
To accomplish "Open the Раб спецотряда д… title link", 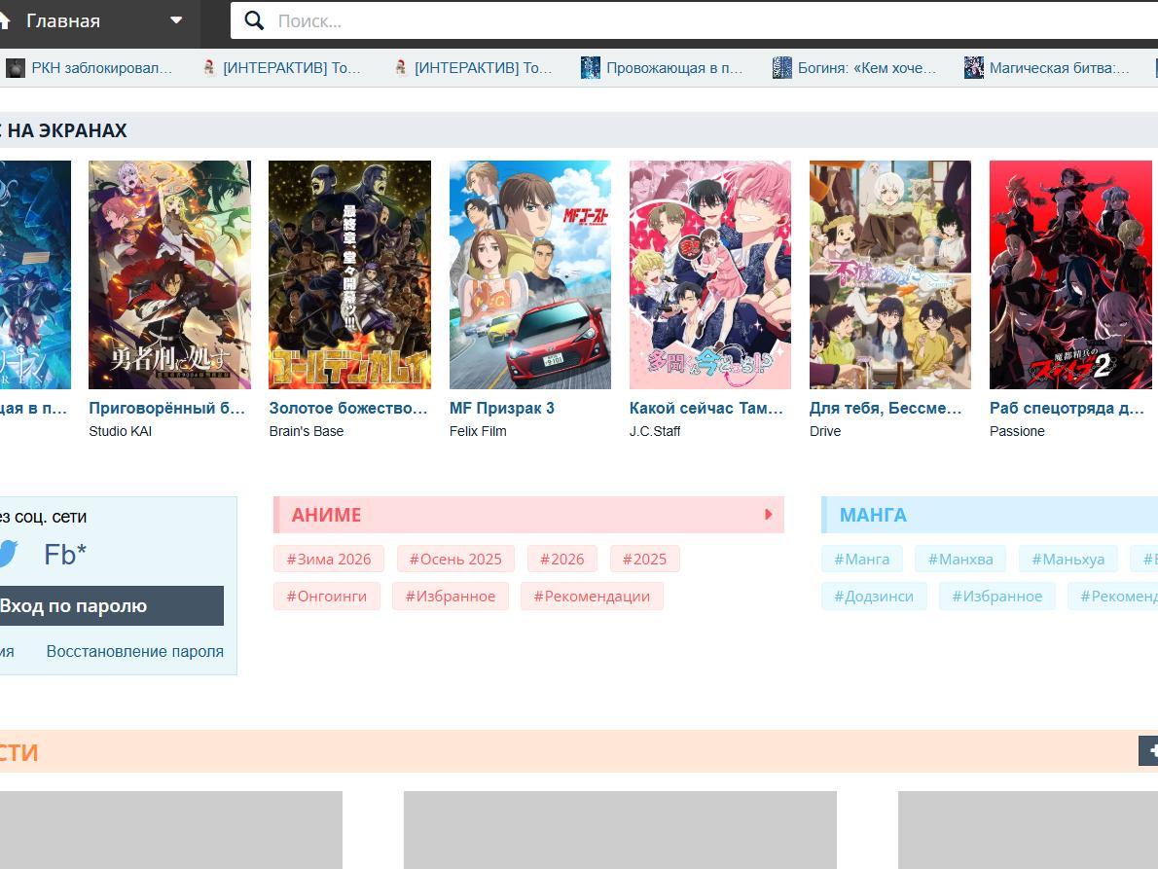I will point(1068,409).
